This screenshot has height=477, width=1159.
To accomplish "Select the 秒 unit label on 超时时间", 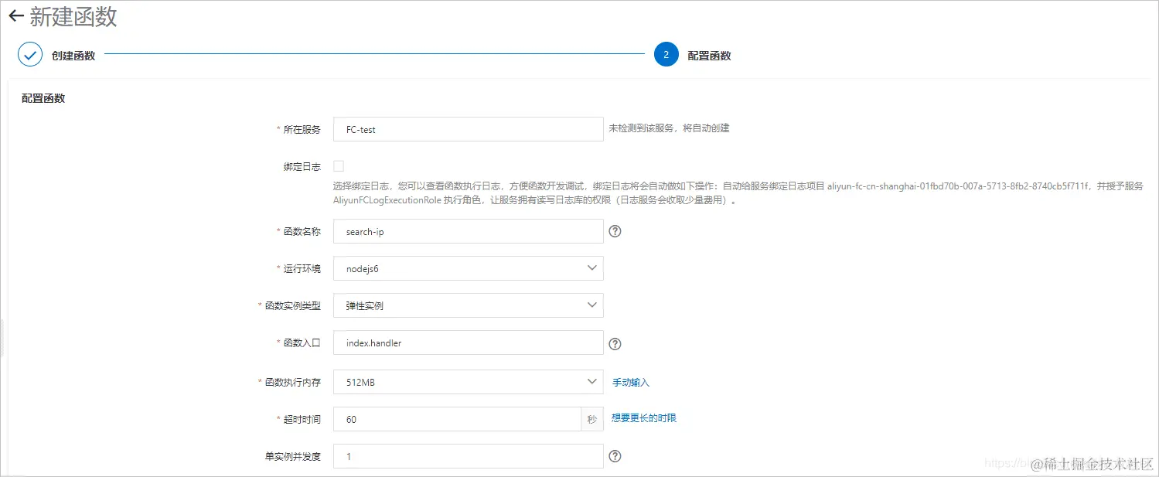I will coord(591,418).
